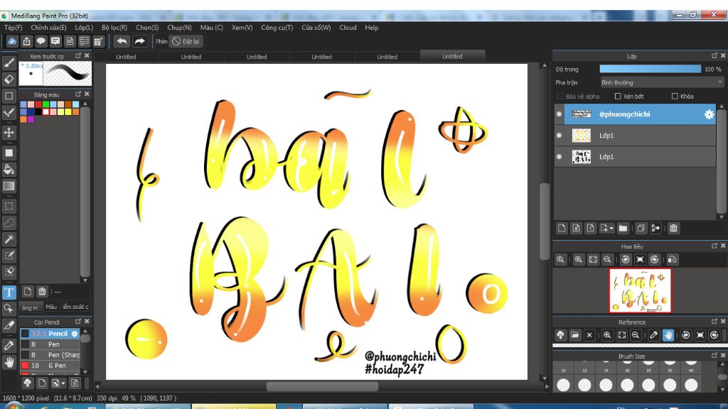728x409 pixels.
Task: Click the canvas horizontal scrollbar
Action: pyautogui.click(x=322, y=386)
